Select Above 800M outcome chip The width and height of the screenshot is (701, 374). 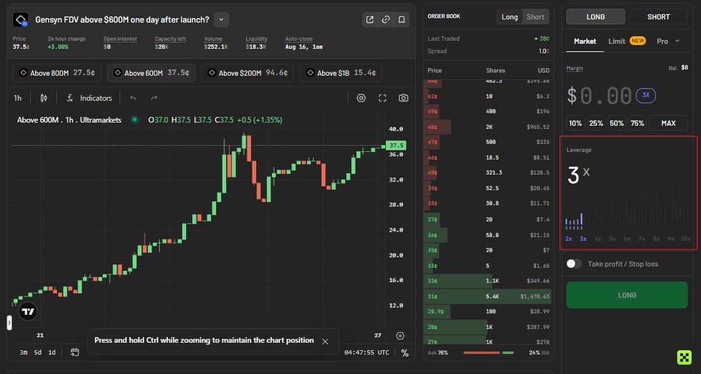click(57, 73)
